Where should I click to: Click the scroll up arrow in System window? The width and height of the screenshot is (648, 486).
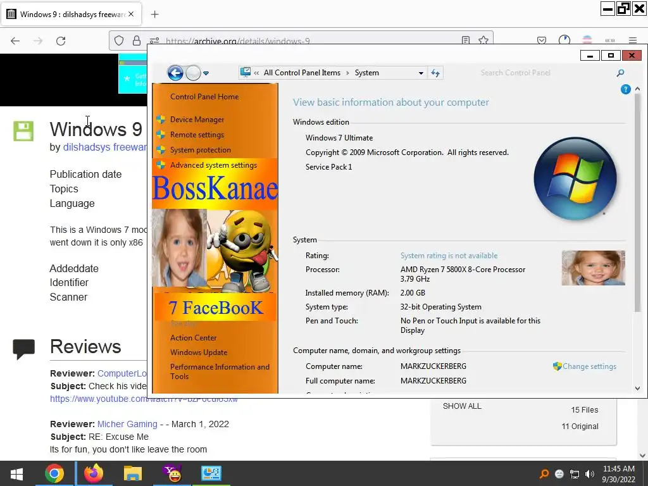(x=637, y=89)
